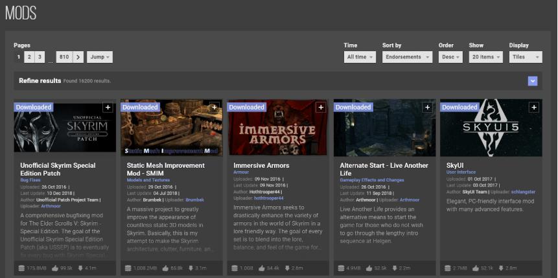The width and height of the screenshot is (558, 278).
Task: Open the User Interface category link
Action: pos(461,172)
